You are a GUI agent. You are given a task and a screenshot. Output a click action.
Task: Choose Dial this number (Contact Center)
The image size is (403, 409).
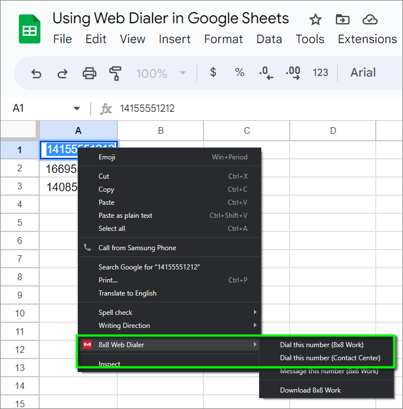point(326,358)
